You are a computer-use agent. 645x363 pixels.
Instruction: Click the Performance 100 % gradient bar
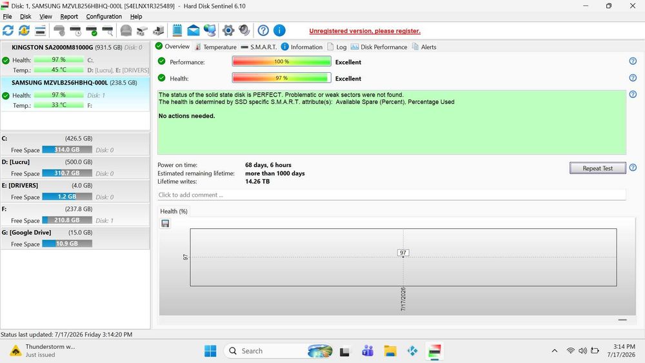[x=282, y=61]
